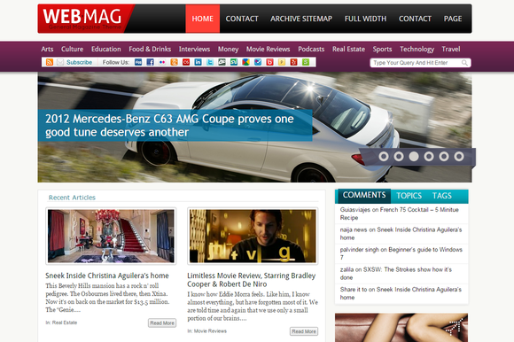Open the Facebook follow icon
514x342 pixels.
150,62
